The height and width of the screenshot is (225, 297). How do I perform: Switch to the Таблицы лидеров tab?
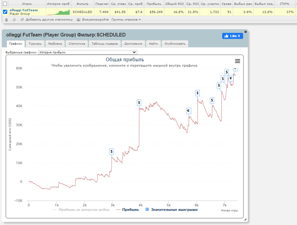(x=104, y=44)
